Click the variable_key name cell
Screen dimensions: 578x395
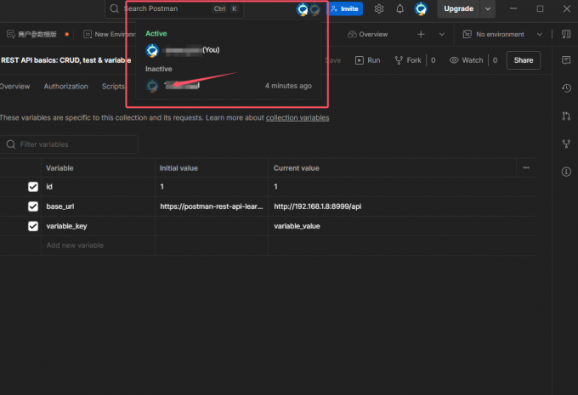[98, 226]
